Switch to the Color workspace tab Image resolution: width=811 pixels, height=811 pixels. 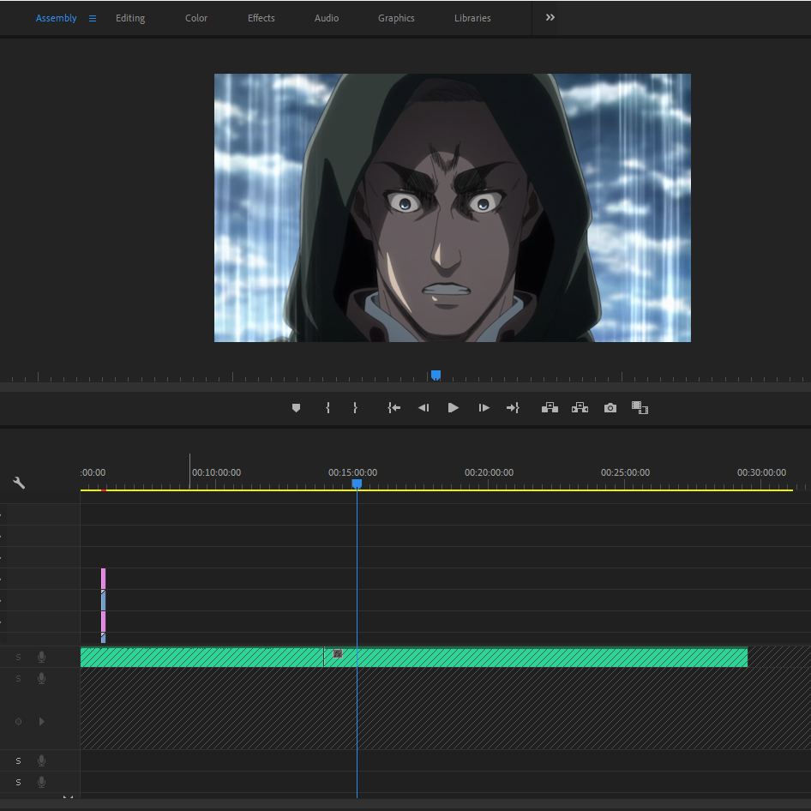point(196,18)
